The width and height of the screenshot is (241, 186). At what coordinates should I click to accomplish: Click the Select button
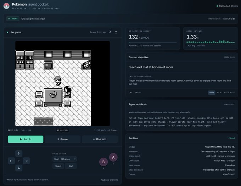(x=58, y=166)
